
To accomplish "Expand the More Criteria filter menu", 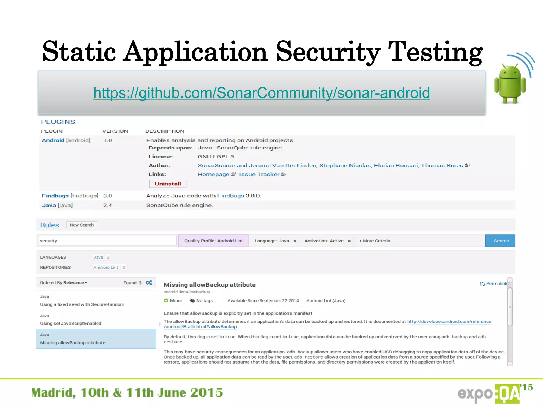I will [x=374, y=241].
